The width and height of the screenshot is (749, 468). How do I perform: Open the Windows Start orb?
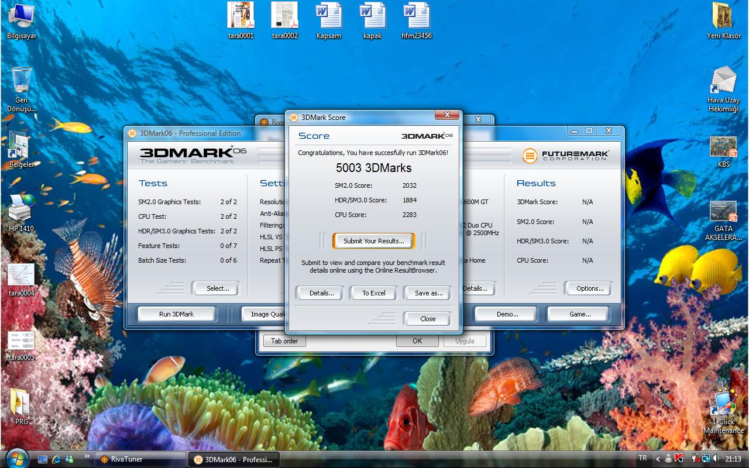[x=16, y=457]
